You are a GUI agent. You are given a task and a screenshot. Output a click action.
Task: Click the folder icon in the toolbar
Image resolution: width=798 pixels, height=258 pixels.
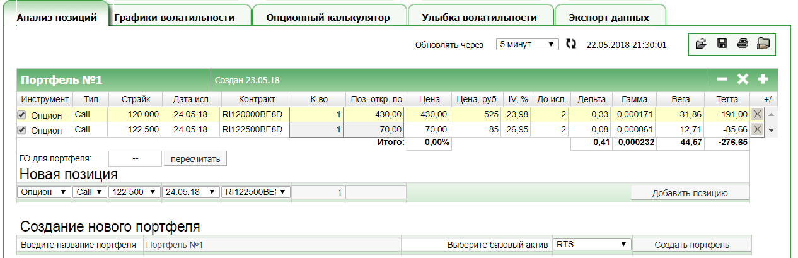[x=763, y=44]
